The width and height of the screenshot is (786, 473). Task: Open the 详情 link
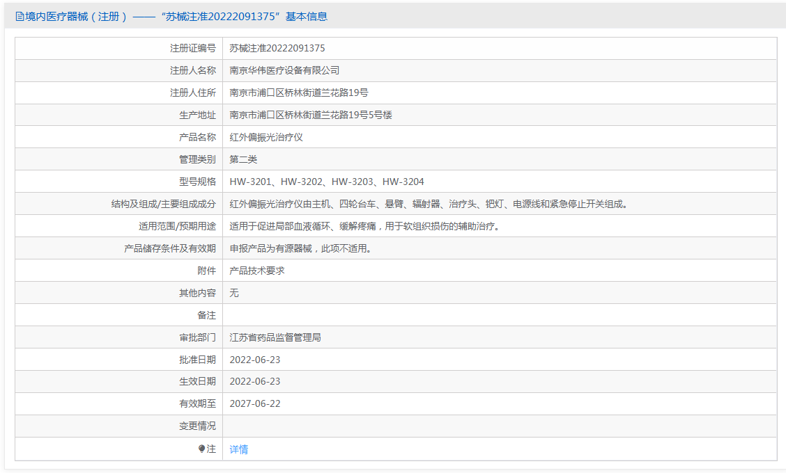(x=238, y=449)
